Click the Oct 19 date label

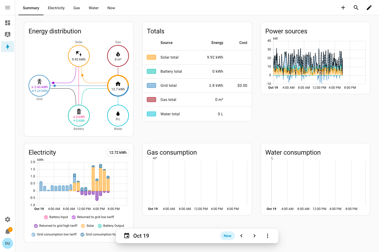[141, 236]
